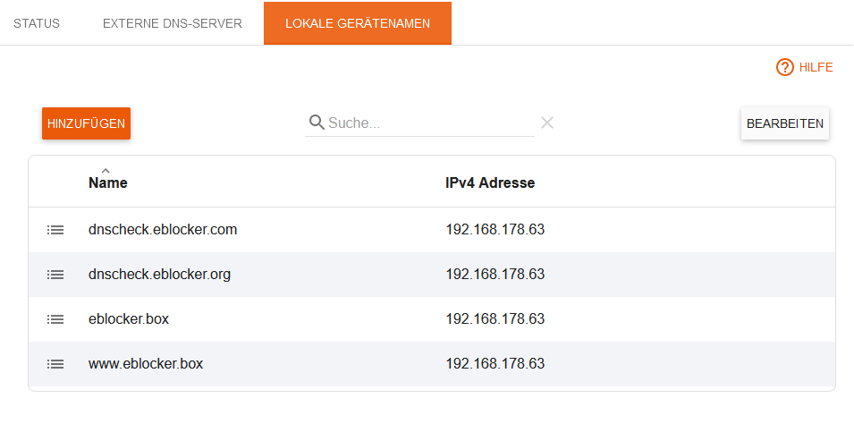This screenshot has width=854, height=441.
Task: Toggle the sort arrow above Name
Action: [x=106, y=171]
